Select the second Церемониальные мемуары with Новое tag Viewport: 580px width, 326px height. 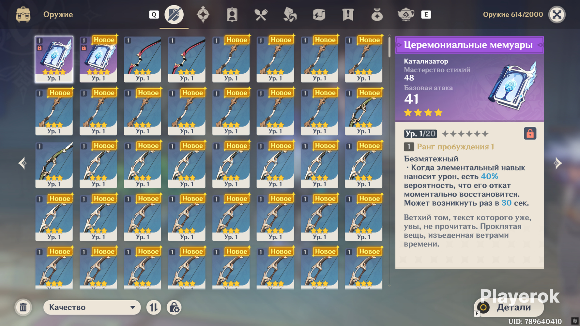[x=98, y=59]
